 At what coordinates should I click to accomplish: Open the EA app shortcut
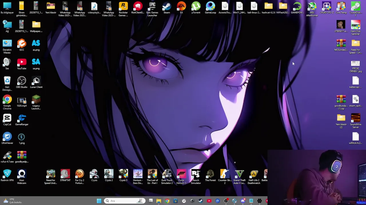[x=181, y=8]
